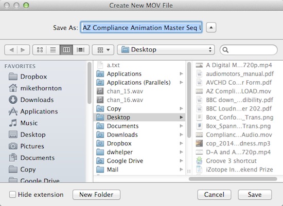Select Downloads folder in middle column
Image resolution: width=283 pixels, height=206 pixels.
tap(139, 135)
